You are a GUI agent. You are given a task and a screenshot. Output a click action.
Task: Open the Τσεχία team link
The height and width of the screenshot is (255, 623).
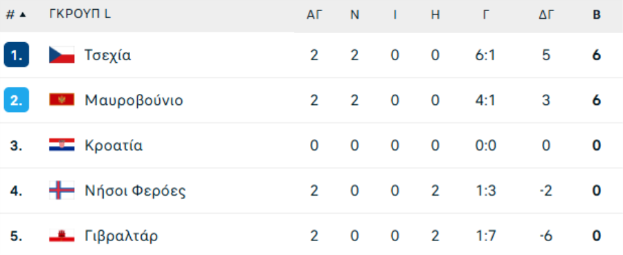(108, 55)
